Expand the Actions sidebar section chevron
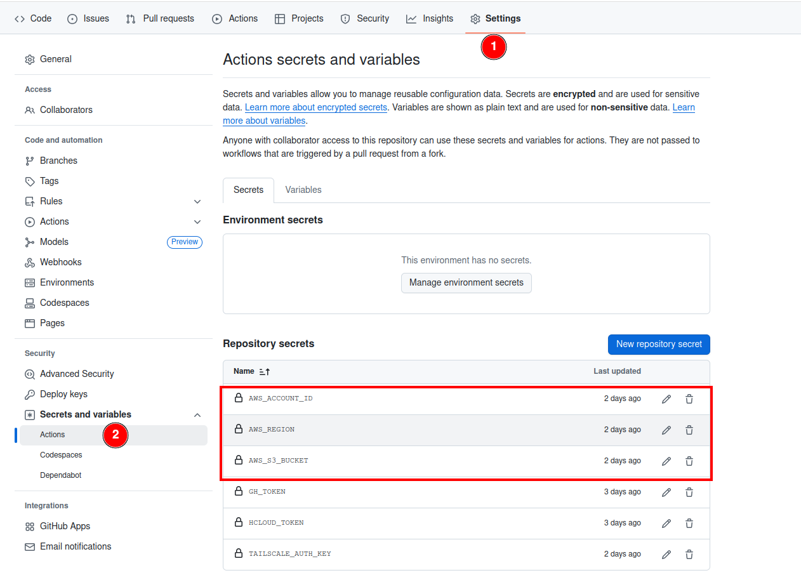Viewport: 801px width, 587px height. click(197, 222)
